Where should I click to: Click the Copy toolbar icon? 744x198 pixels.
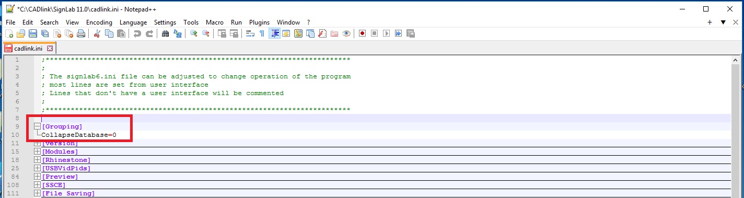109,33
